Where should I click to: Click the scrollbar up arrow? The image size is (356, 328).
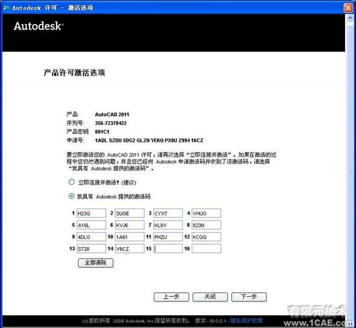pyautogui.click(x=351, y=18)
